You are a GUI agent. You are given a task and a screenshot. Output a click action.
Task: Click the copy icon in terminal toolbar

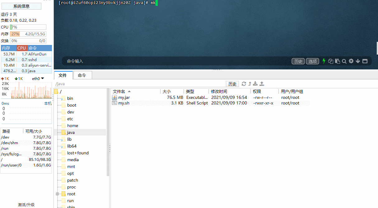click(331, 61)
